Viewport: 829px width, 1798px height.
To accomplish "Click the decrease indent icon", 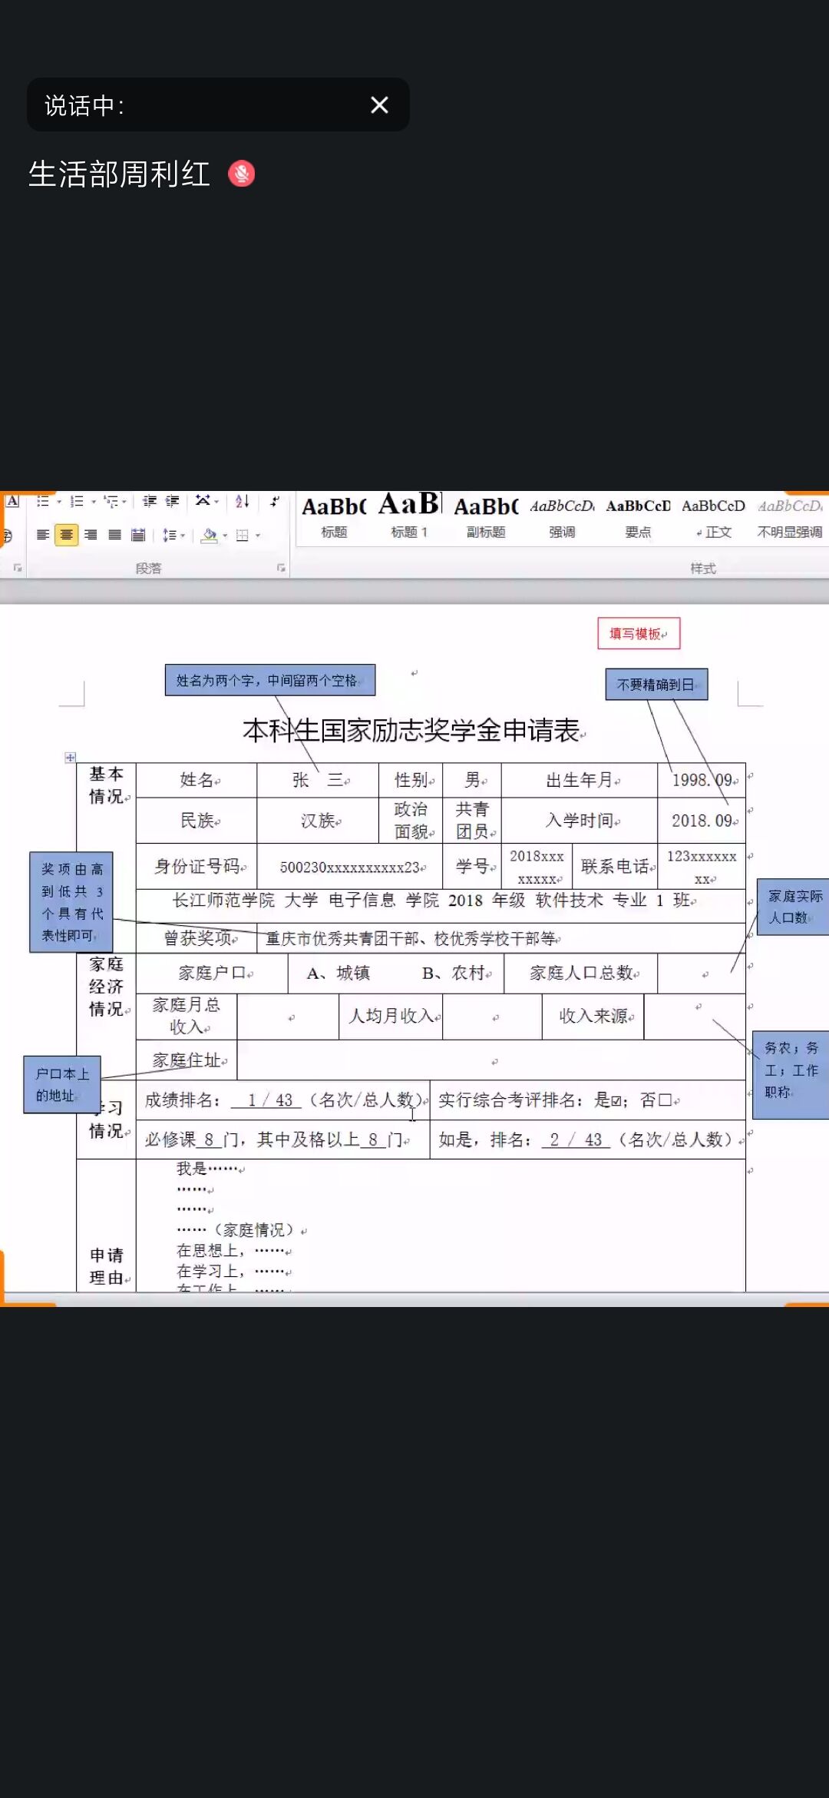I will (150, 502).
